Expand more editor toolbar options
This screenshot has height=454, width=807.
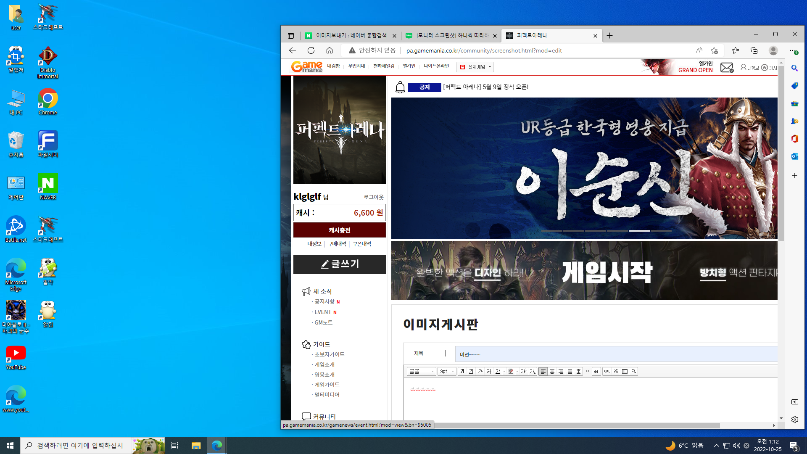(x=587, y=371)
